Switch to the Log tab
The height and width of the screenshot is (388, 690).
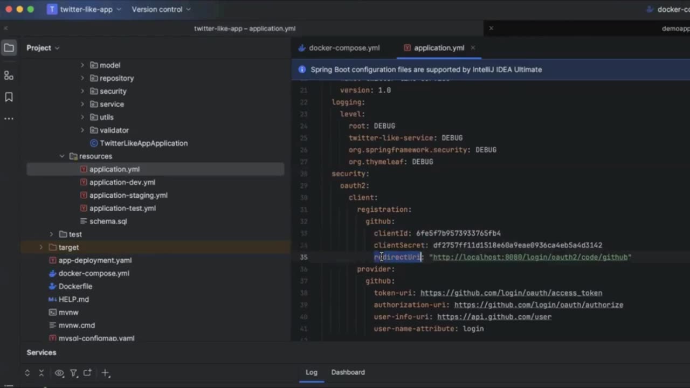pyautogui.click(x=312, y=372)
